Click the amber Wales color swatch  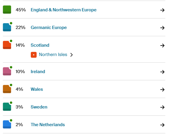[x=7, y=89]
